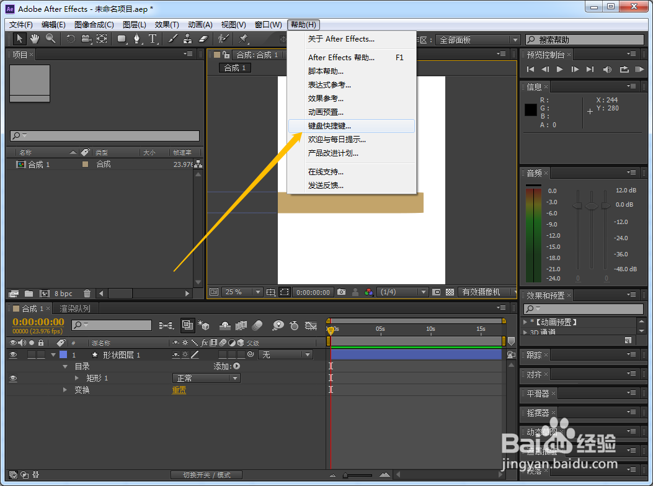Play the preview
This screenshot has width=653, height=486.
(x=560, y=69)
